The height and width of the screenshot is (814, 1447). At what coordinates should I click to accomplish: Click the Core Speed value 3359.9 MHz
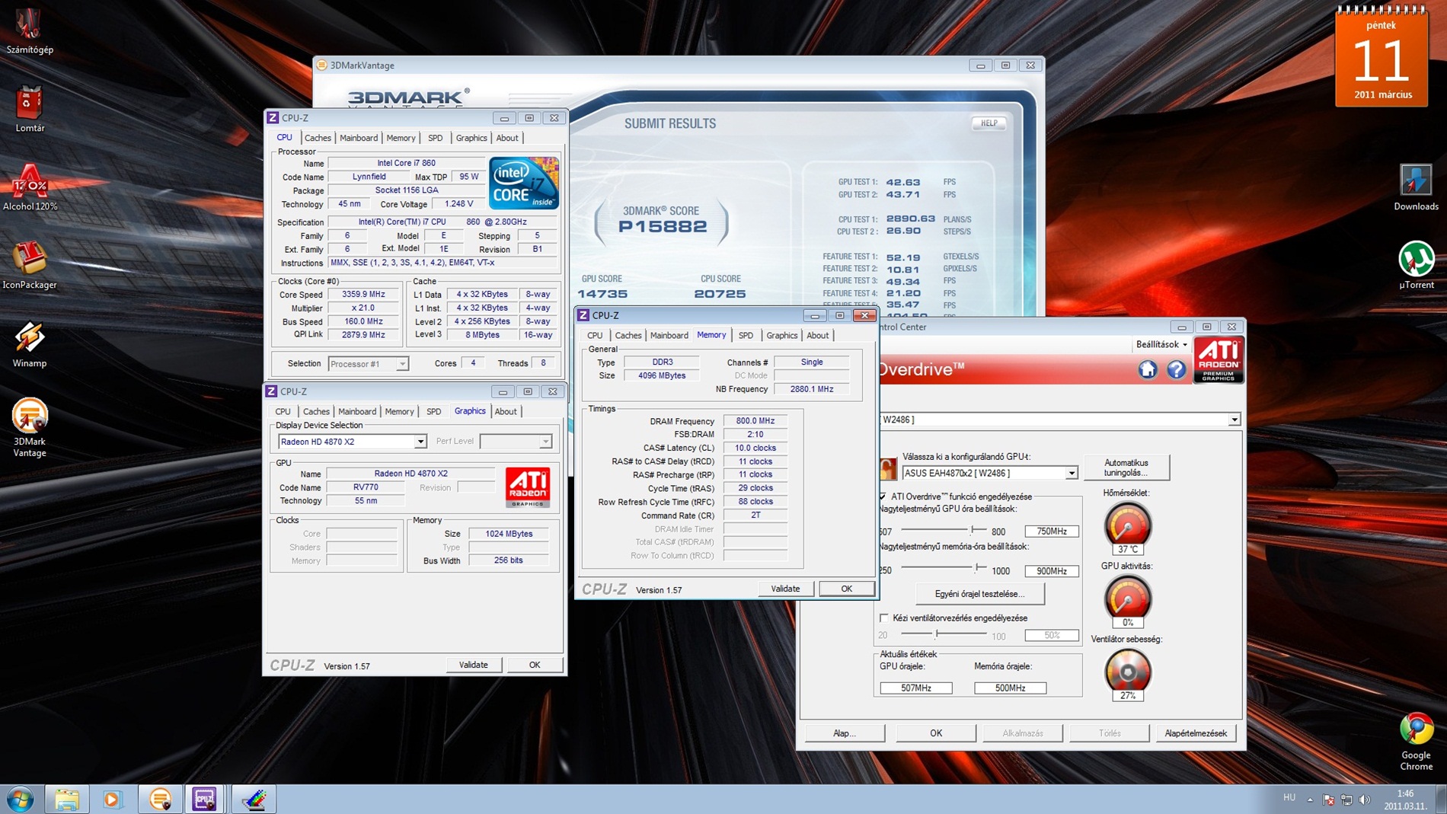coord(363,295)
